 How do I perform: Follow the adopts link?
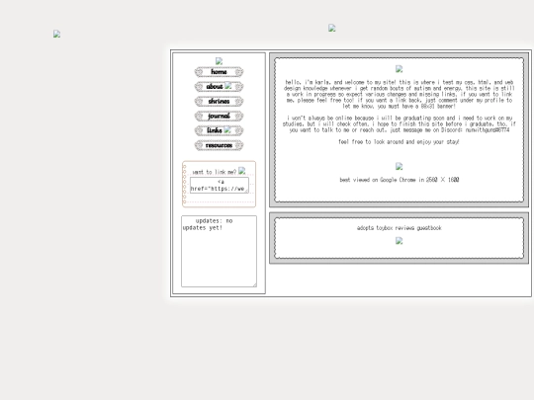[x=366, y=228]
